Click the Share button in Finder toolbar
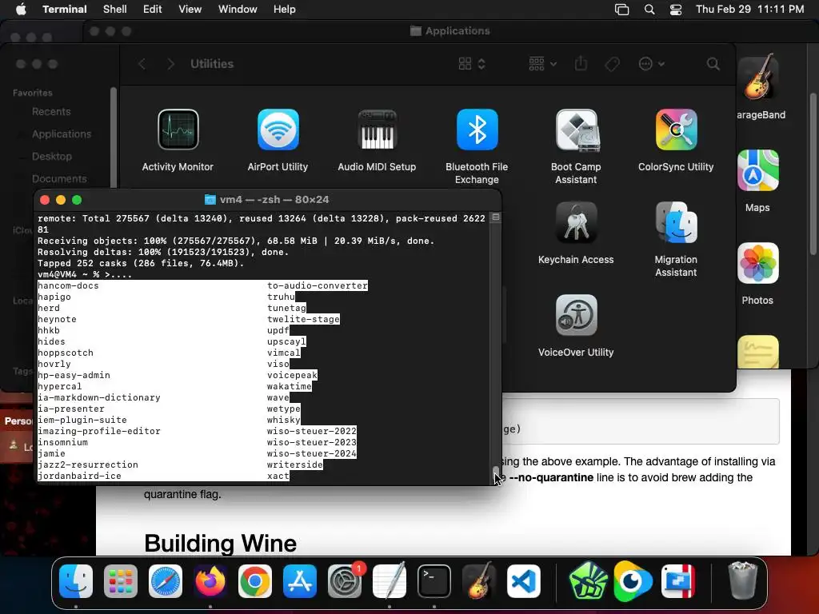This screenshot has width=819, height=614. (x=581, y=64)
